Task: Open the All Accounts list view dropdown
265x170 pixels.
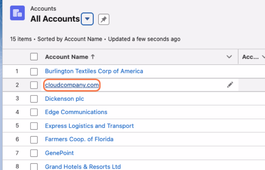Action: point(87,19)
